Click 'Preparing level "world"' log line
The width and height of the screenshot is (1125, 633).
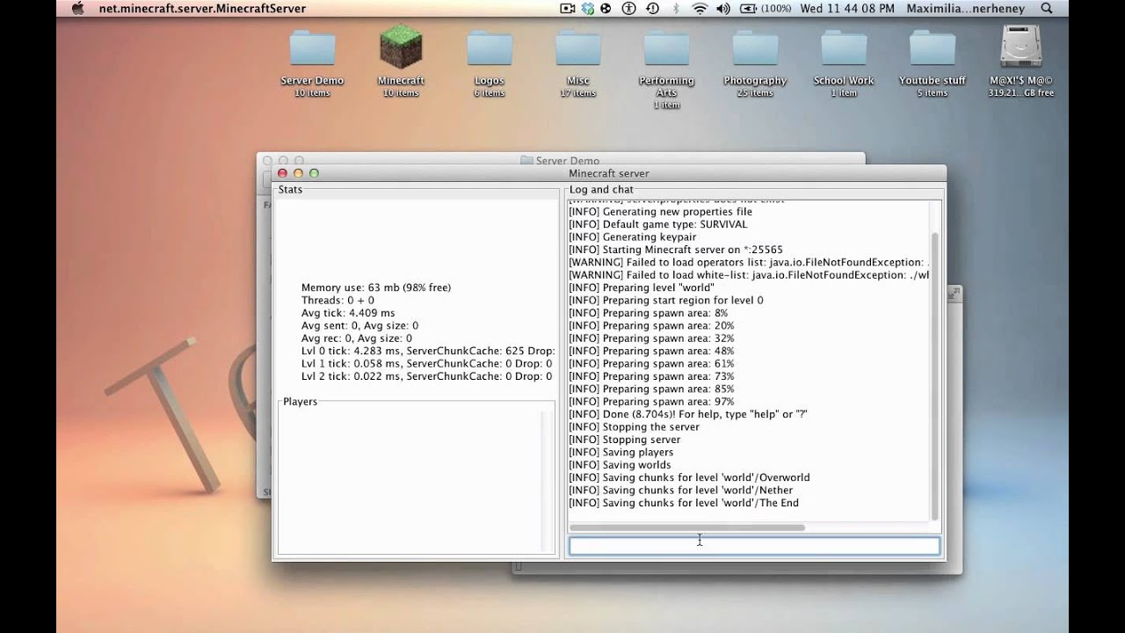click(642, 287)
